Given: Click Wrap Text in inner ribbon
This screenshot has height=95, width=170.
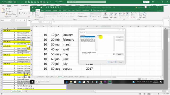Looking at the screenshot, I should [x=81, y=13].
